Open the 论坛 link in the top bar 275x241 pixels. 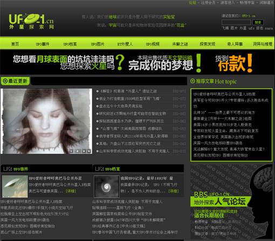click(192, 3)
